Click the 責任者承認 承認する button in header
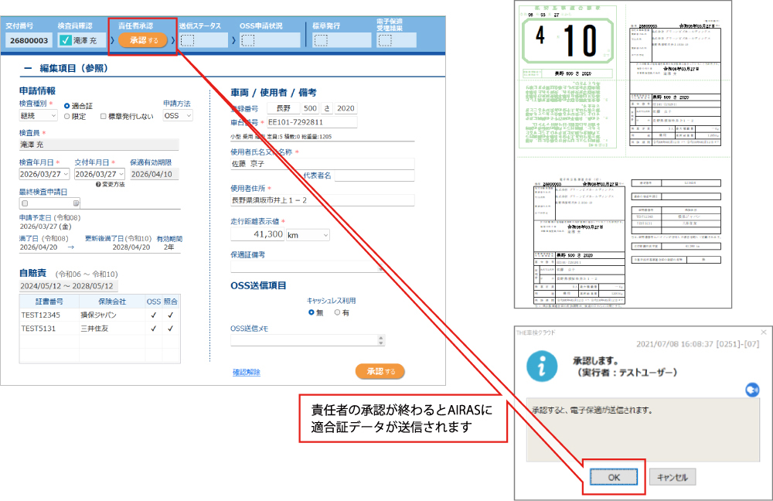The image size is (773, 501). [x=142, y=41]
